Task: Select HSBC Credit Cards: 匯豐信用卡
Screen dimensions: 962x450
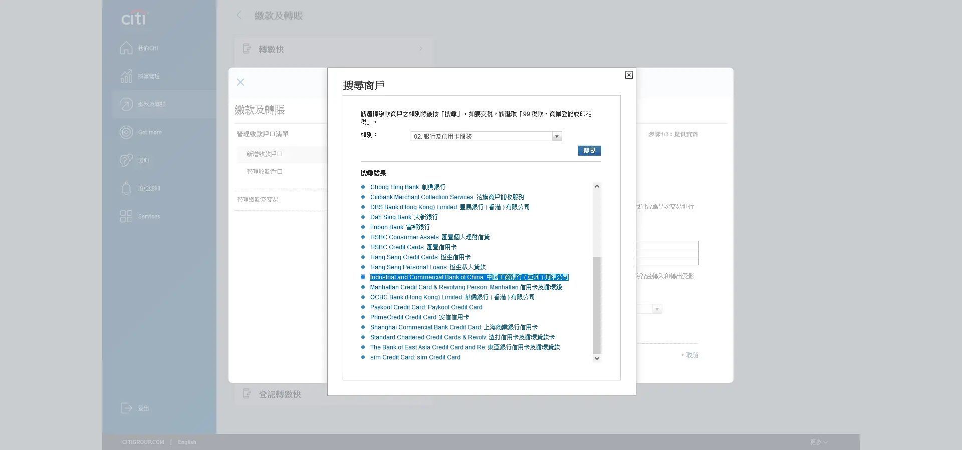Action: [413, 247]
